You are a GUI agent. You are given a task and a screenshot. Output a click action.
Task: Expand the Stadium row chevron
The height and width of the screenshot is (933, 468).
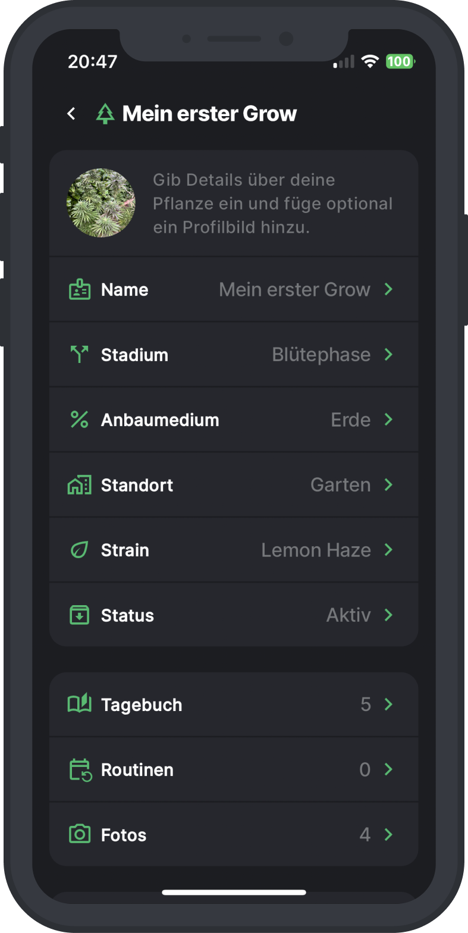coord(389,355)
